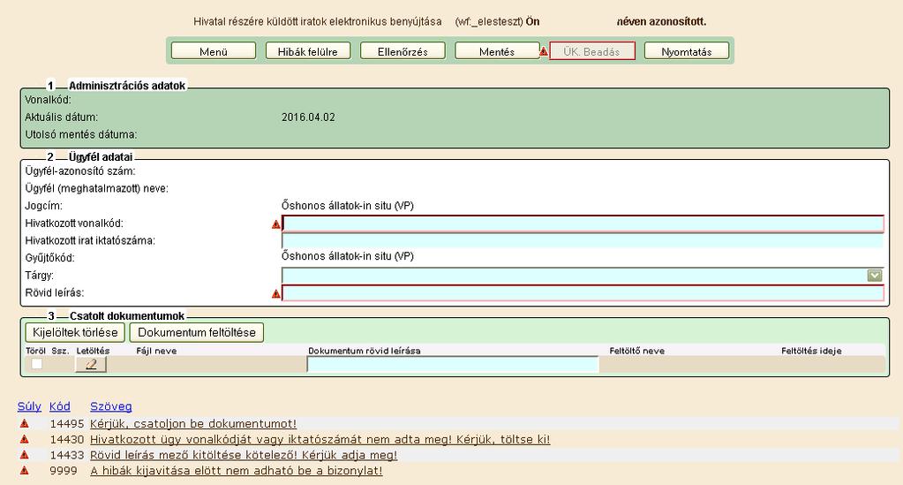This screenshot has width=903, height=485.
Task: Click Kijelöltek törlése button
Action: coord(75,332)
